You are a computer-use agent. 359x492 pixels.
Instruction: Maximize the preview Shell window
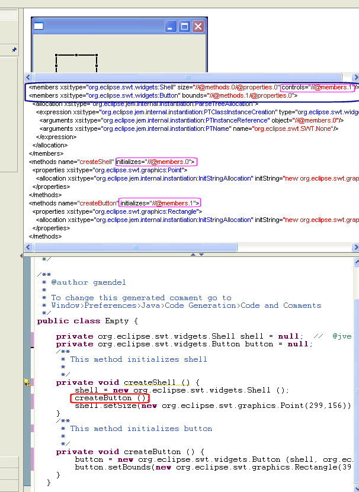pos(185,27)
